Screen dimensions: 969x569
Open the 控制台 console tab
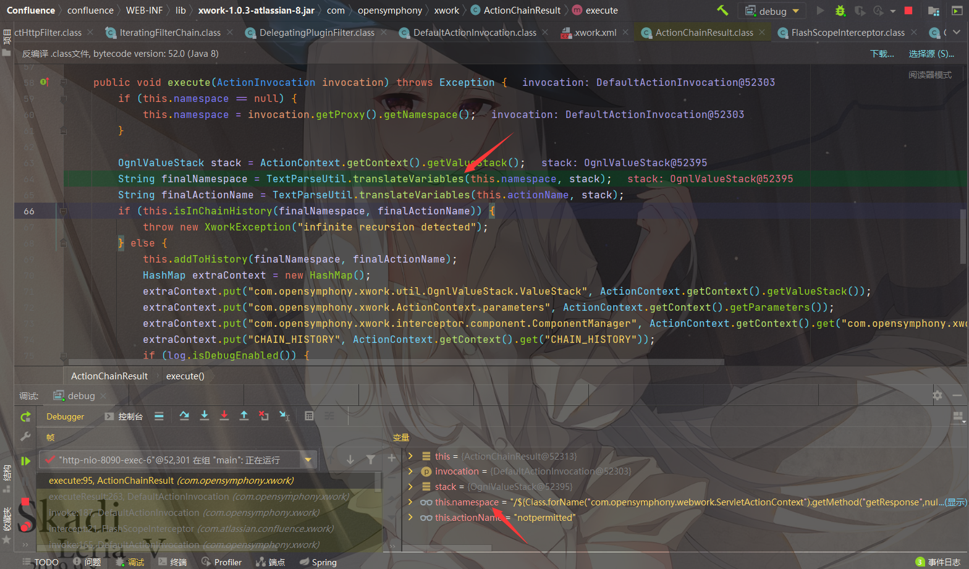tap(124, 416)
